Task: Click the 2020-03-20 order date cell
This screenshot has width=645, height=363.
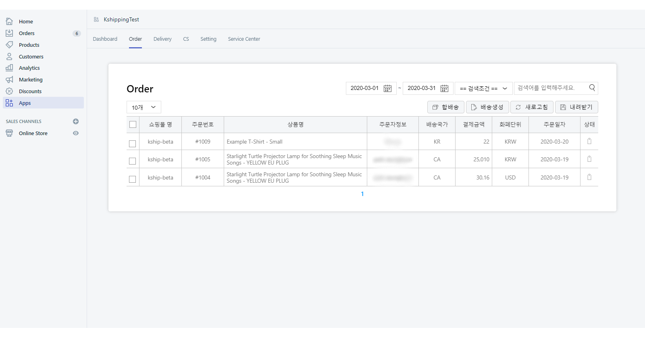Action: coord(554,142)
